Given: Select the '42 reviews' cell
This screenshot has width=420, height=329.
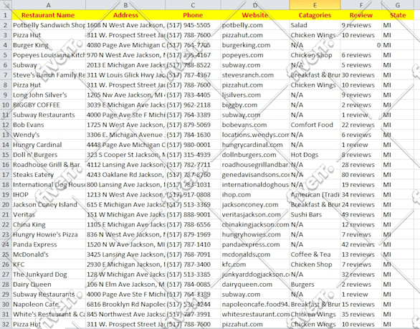Looking at the screenshot, I should click(x=361, y=244).
